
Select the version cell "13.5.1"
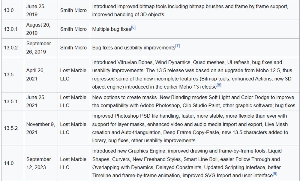[11, 101]
